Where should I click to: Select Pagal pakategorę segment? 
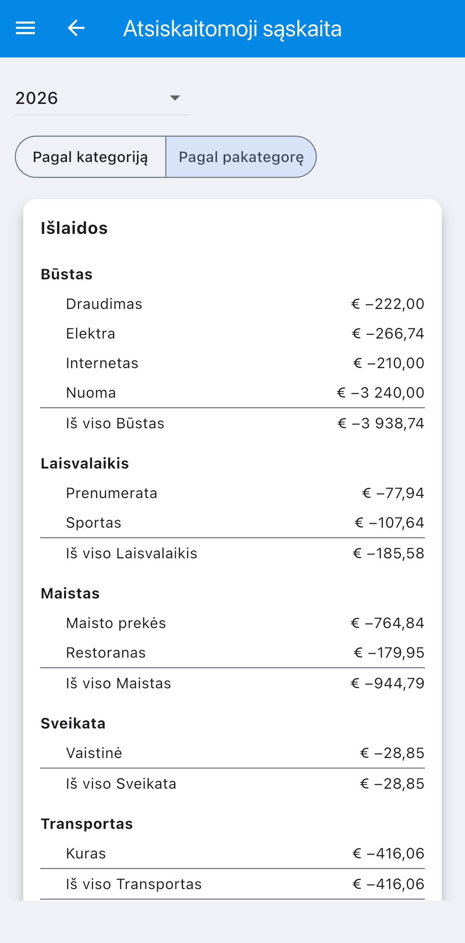pos(241,157)
